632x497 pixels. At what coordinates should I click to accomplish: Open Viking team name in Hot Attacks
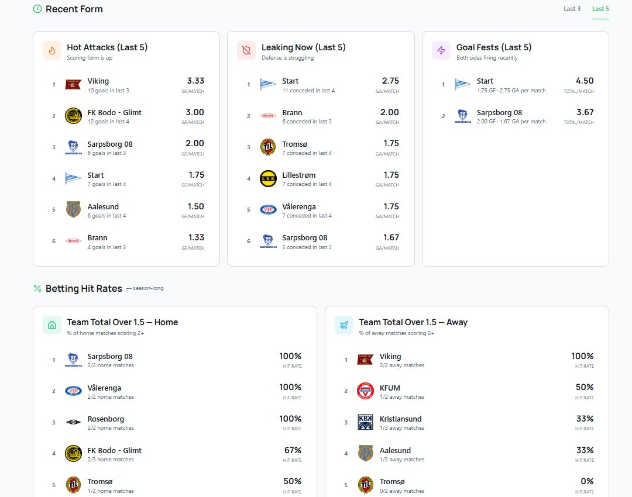(98, 81)
